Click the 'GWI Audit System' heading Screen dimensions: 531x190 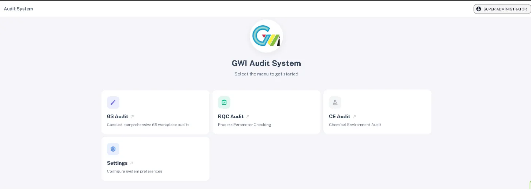(x=266, y=63)
